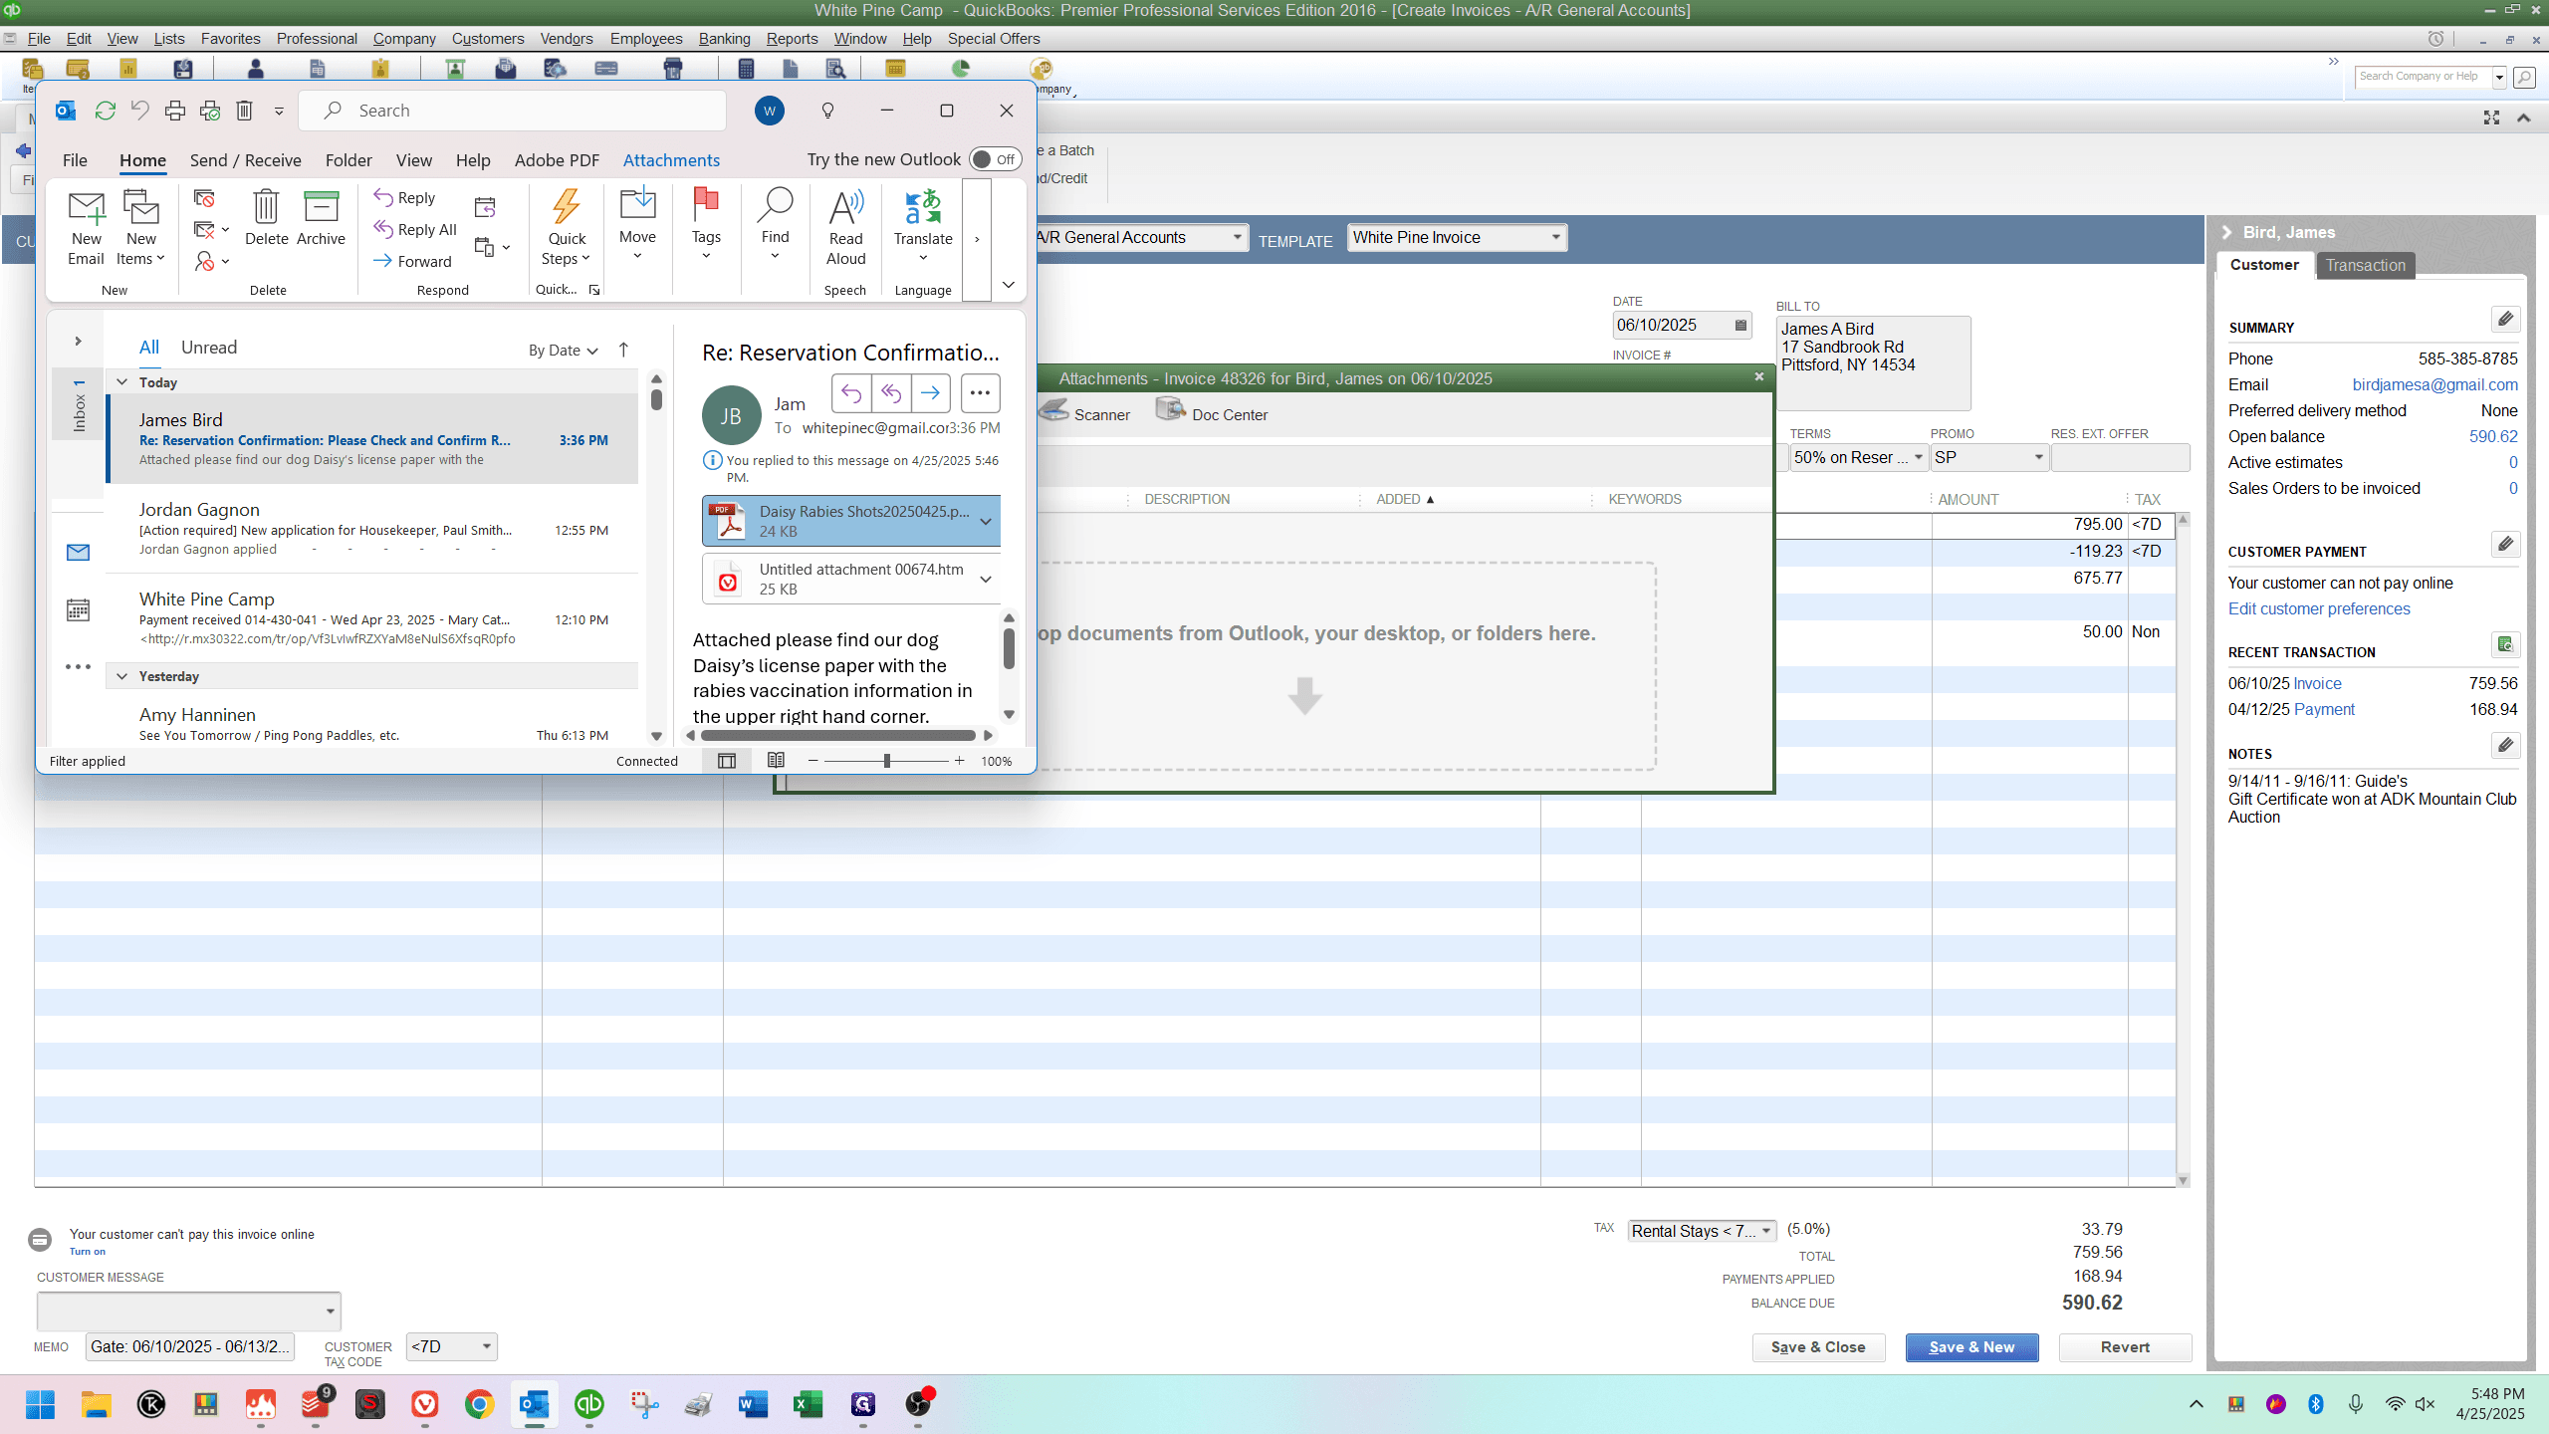Click the Reply with Meeting icon
The height and width of the screenshot is (1434, 2549).
click(485, 207)
